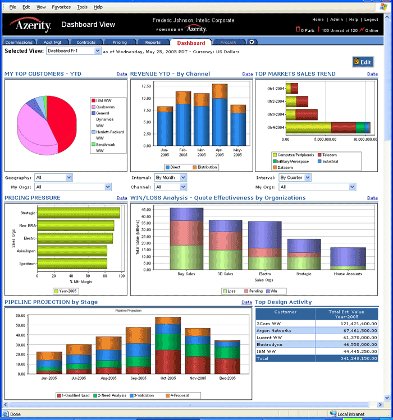
Task: Click the Lucent WW customer row
Action: point(317,338)
